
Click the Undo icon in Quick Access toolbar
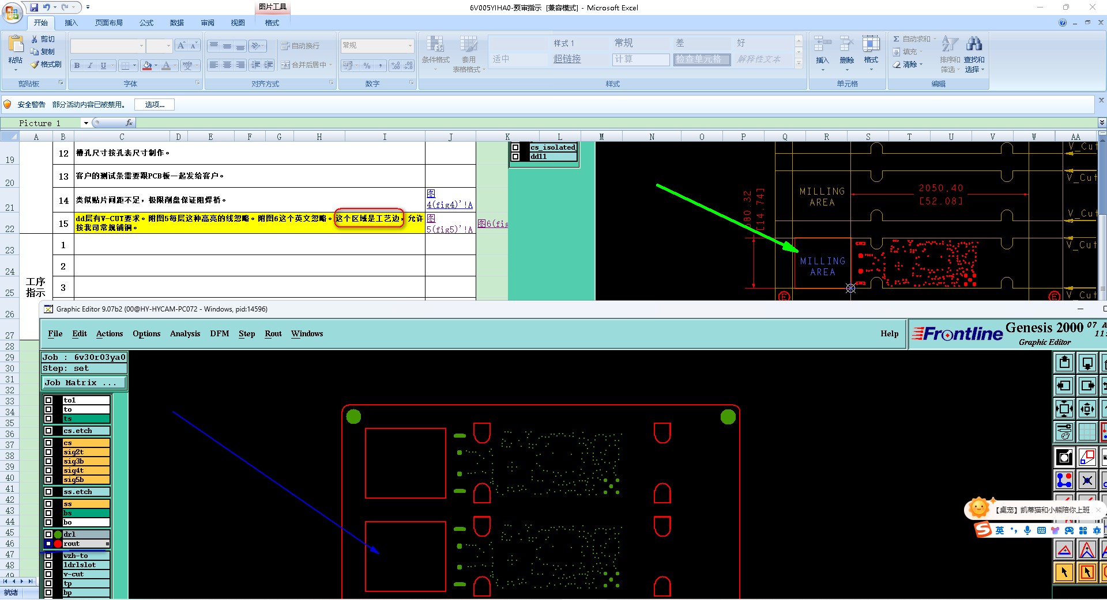pos(47,7)
